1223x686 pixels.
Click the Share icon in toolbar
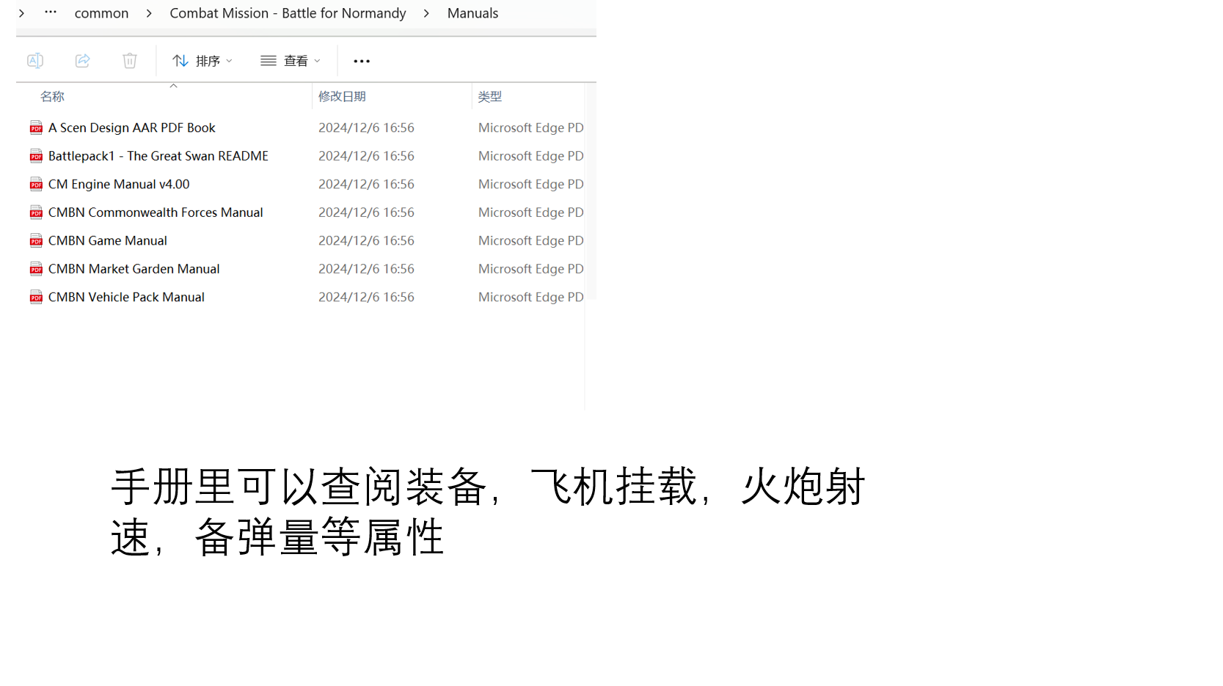[83, 61]
